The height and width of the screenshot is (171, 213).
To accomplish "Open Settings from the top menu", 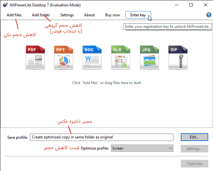I will 67,15.
